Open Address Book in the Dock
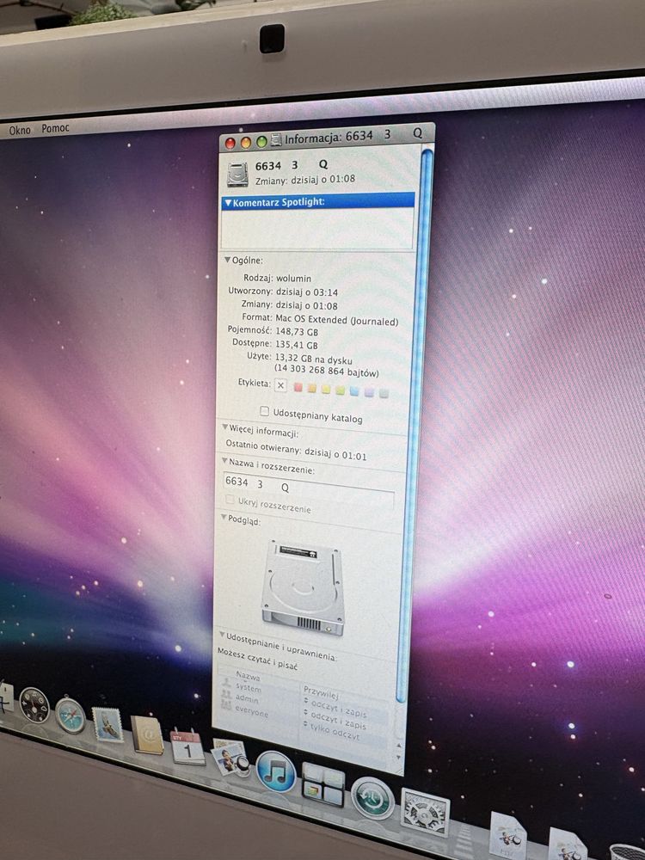This screenshot has height=860, width=645. 146,735
